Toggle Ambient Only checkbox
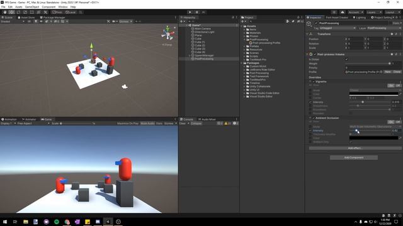This screenshot has height=226, width=403. pos(351,142)
